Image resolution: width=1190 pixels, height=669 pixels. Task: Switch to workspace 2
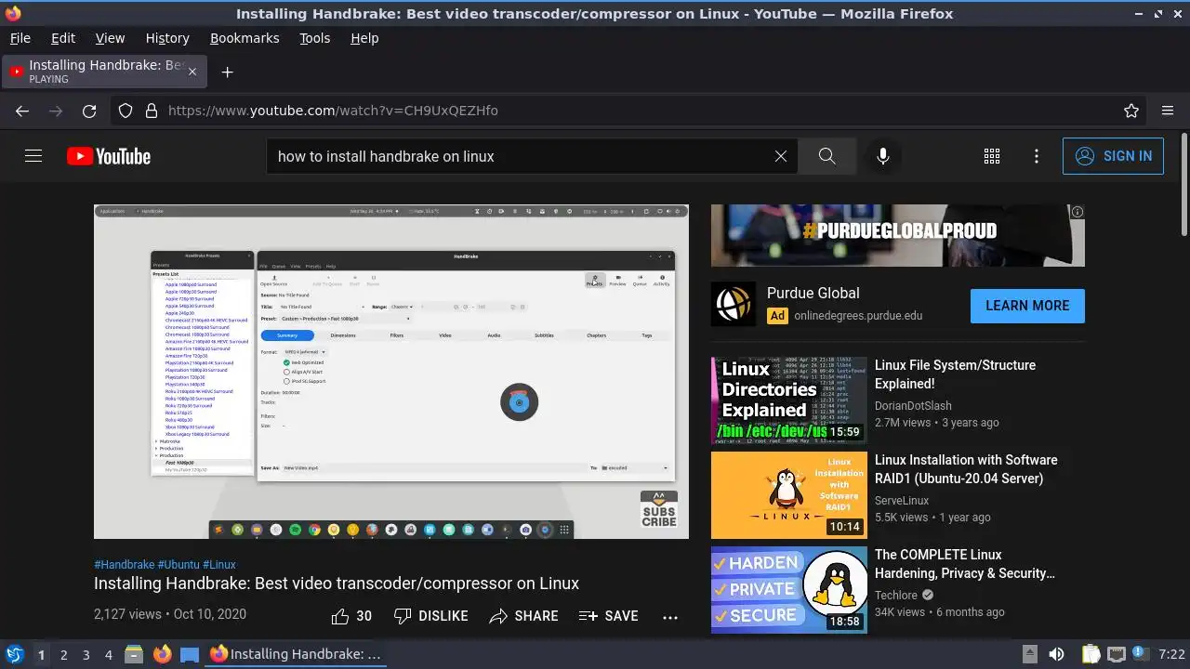pos(63,654)
